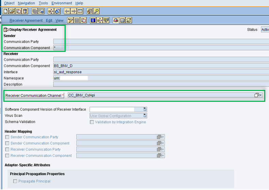Click the Receiver Communication Channel button
This screenshot has height=190, width=269.
click(x=34, y=96)
